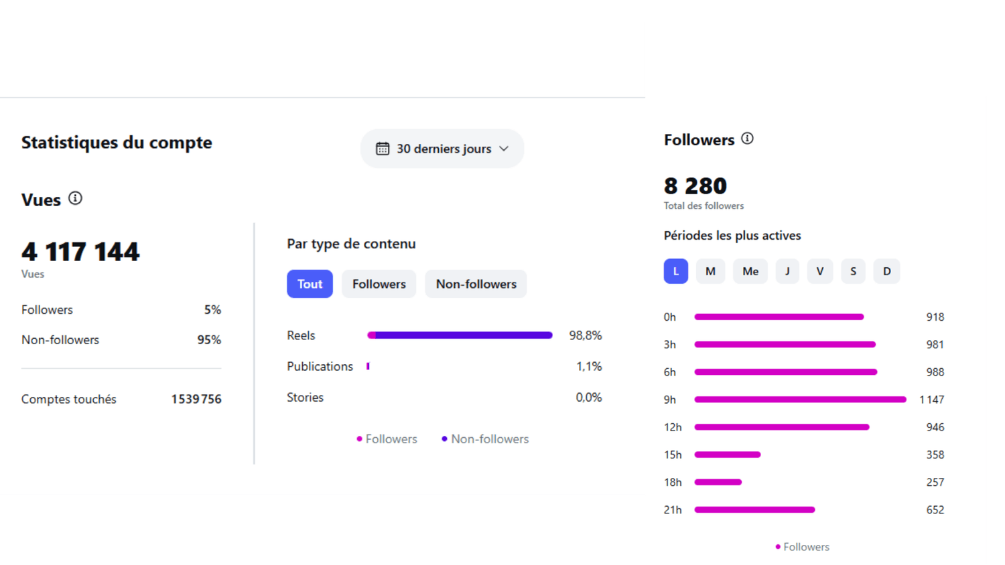
Task: Click the Followers 5% views row value
Action: (212, 310)
